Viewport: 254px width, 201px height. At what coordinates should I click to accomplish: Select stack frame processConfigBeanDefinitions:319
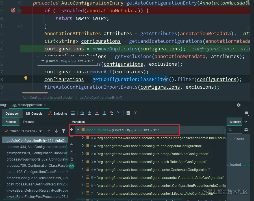[x=35, y=178]
